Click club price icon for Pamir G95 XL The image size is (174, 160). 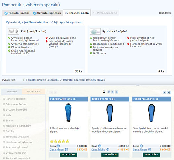coord(66,150)
